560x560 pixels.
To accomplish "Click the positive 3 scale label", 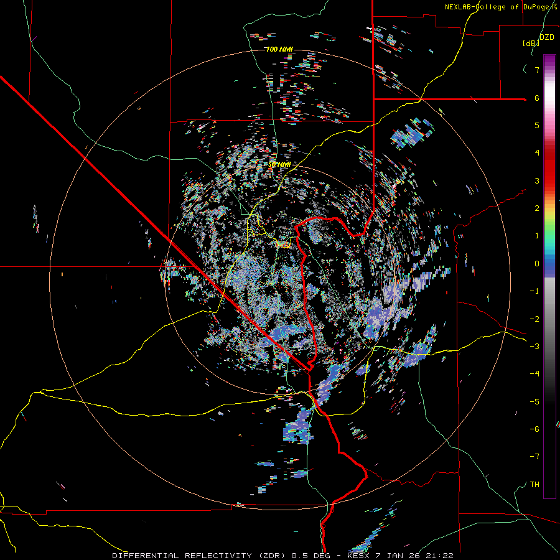I will click(x=537, y=180).
